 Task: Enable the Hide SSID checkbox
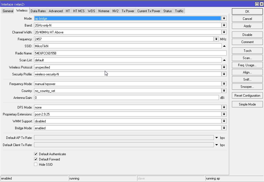36,164
